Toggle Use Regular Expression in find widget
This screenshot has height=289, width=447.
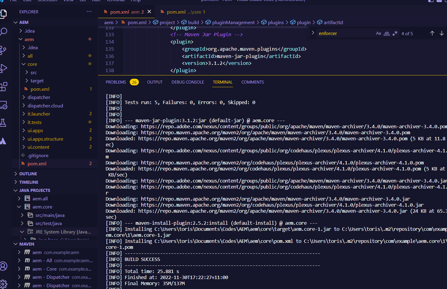coord(395,33)
